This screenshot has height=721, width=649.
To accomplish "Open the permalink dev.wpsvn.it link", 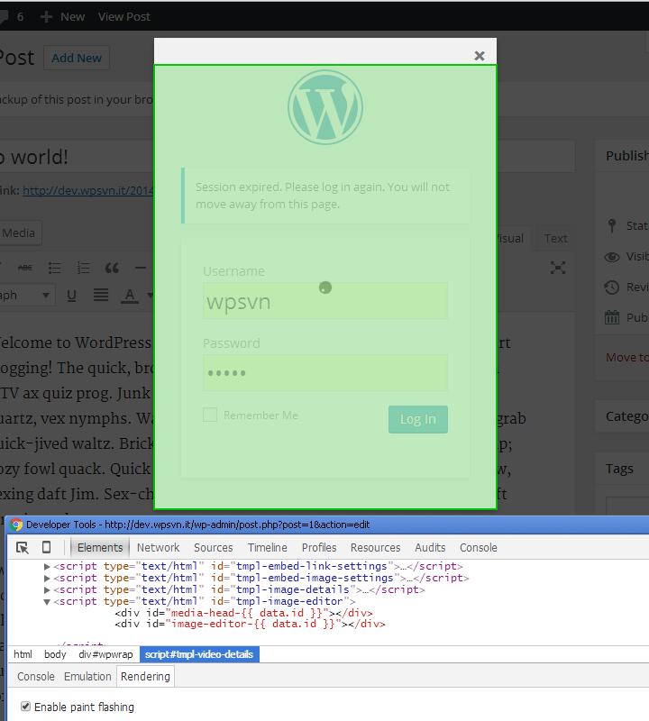I will 87,190.
